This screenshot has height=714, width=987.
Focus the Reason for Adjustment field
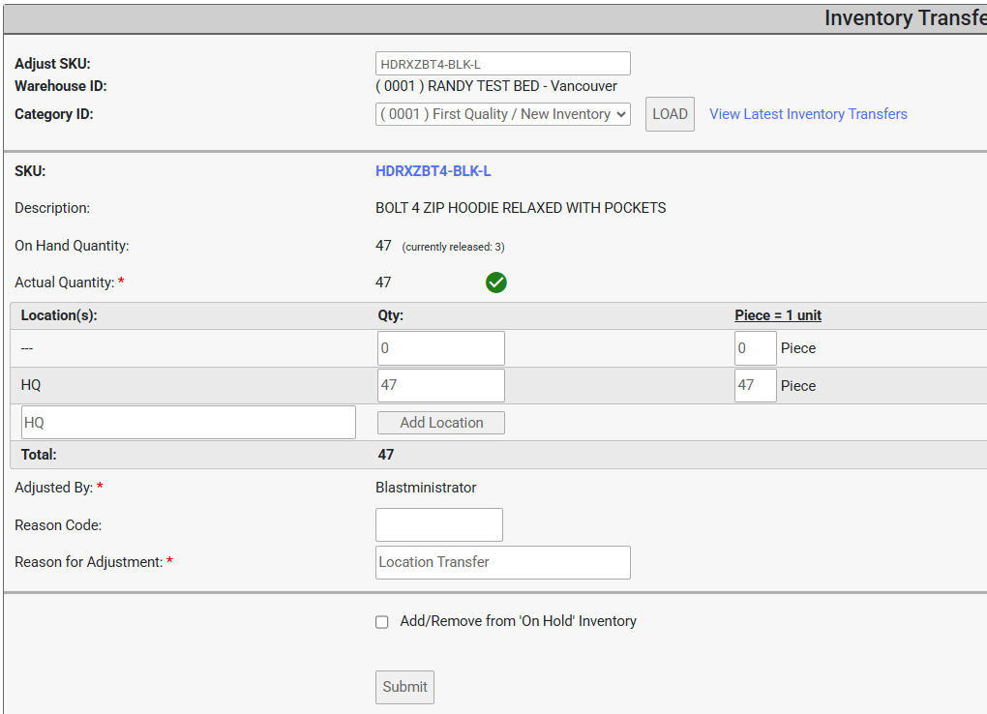[502, 562]
